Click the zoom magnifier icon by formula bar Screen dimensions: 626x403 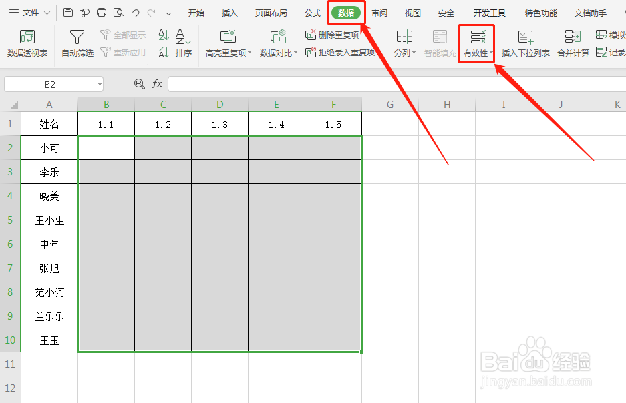[x=140, y=84]
